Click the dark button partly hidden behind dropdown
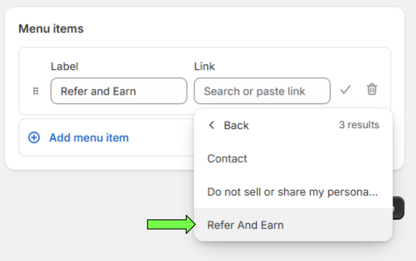Image resolution: width=416 pixels, height=261 pixels. [x=398, y=208]
